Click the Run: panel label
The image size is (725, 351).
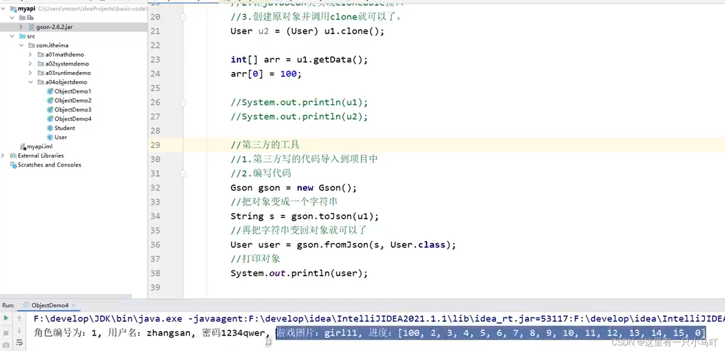(x=8, y=305)
